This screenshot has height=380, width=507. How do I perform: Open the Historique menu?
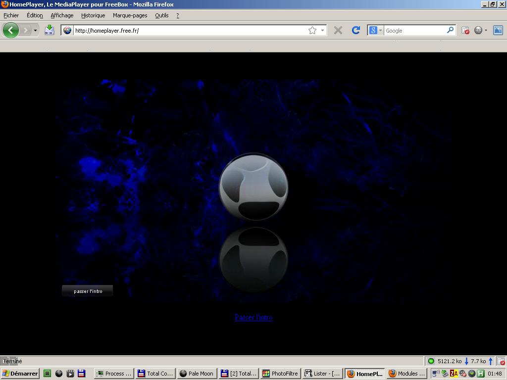coord(93,15)
